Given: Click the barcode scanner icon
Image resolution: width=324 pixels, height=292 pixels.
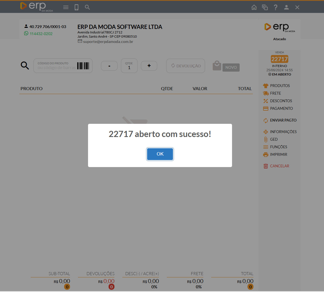Looking at the screenshot, I should pyautogui.click(x=83, y=66).
